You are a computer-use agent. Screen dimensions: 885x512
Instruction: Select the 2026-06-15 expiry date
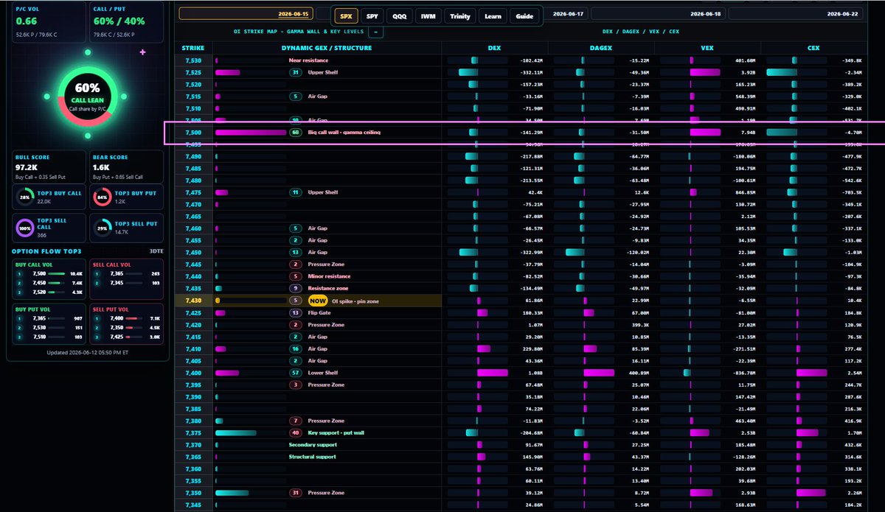246,13
